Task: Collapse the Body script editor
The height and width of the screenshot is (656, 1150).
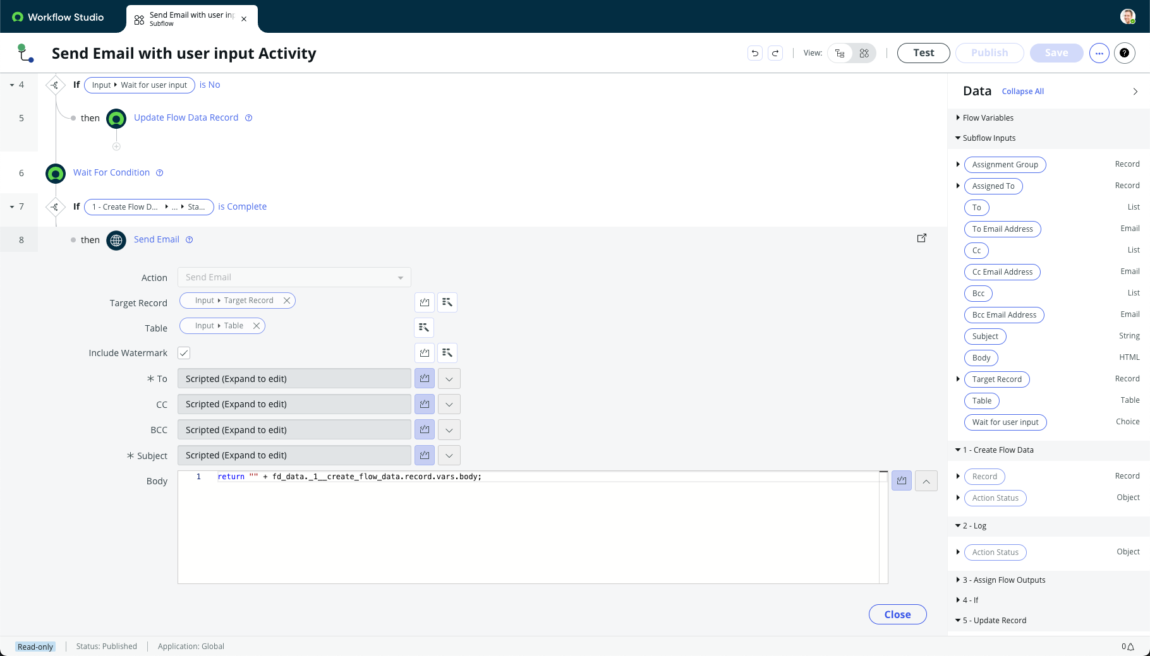Action: point(926,481)
